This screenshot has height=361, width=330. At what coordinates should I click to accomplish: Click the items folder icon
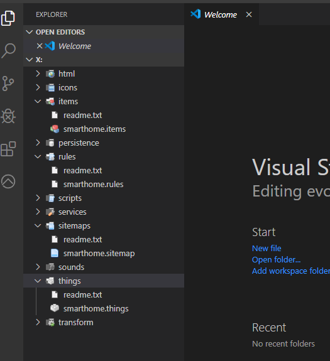[50, 102]
